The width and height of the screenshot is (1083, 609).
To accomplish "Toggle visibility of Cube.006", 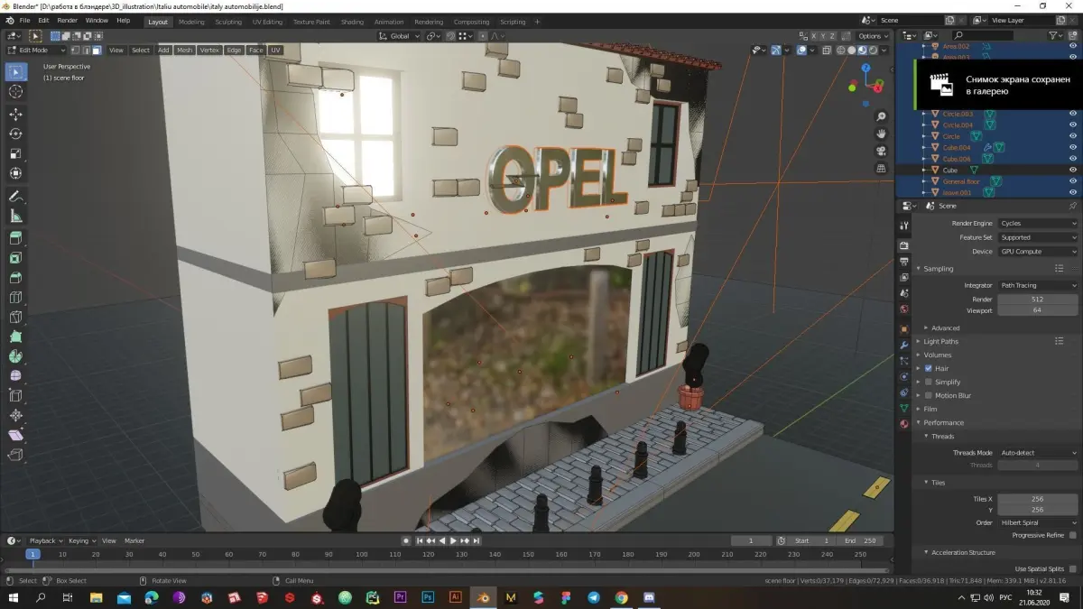I will coord(1073,159).
